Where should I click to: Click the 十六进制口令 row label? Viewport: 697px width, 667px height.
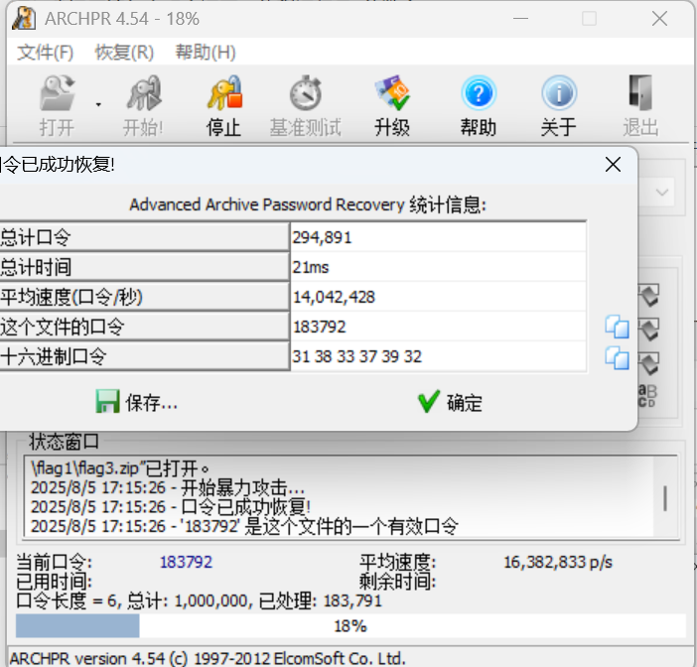tap(144, 356)
